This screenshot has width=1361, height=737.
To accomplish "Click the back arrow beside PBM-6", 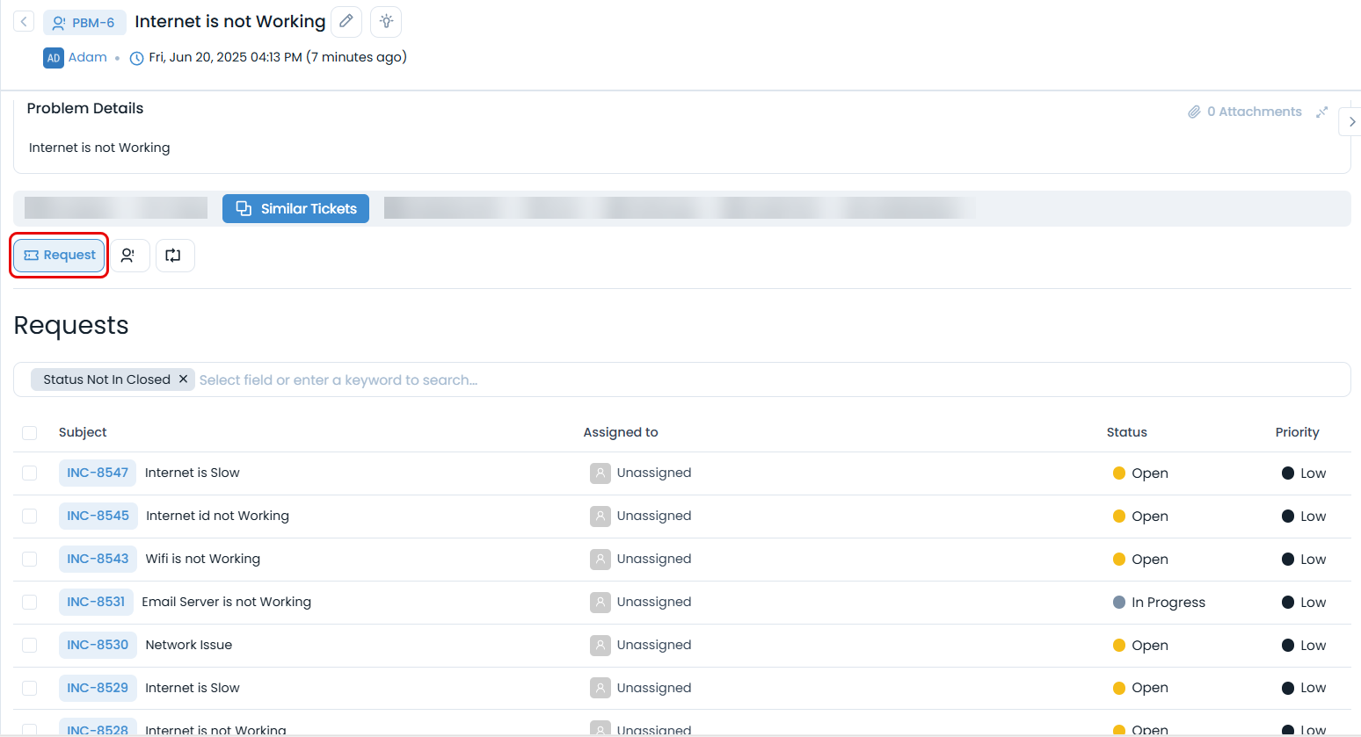I will tap(24, 22).
